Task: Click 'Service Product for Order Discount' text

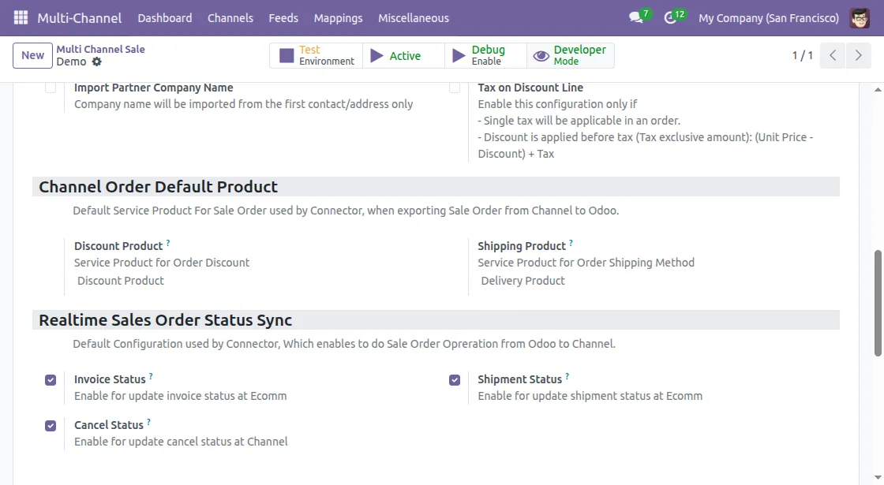Action: (162, 263)
